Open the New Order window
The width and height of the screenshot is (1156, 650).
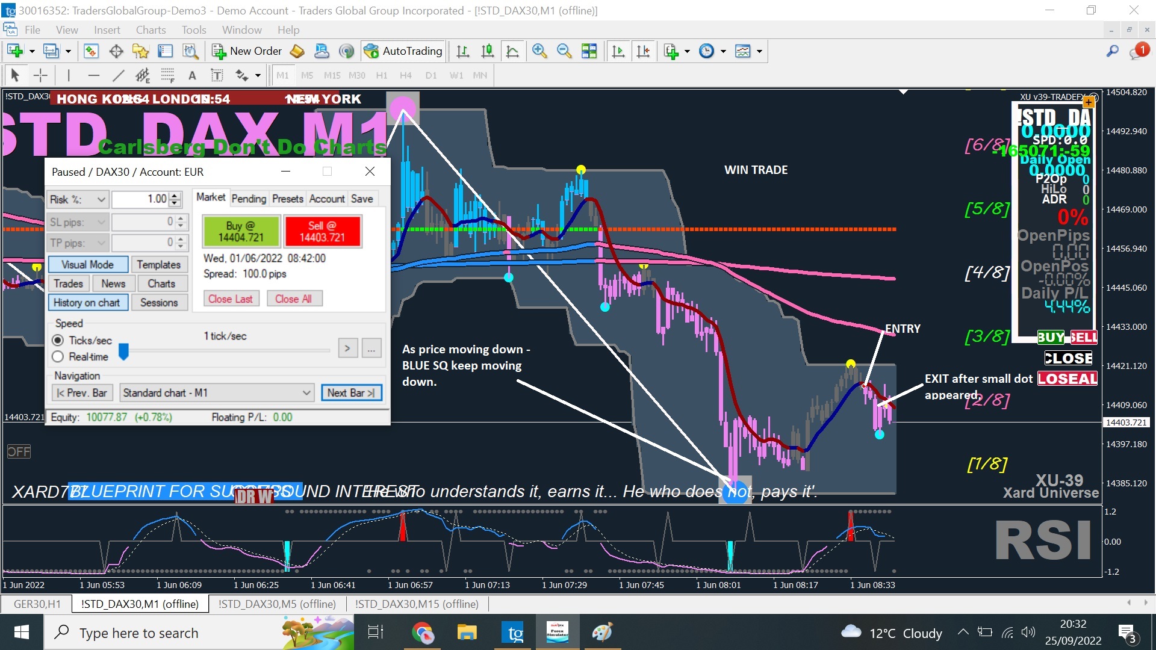pos(247,51)
